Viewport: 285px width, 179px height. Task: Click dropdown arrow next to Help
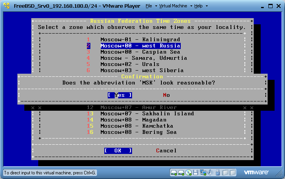pyautogui.click(x=207, y=6)
